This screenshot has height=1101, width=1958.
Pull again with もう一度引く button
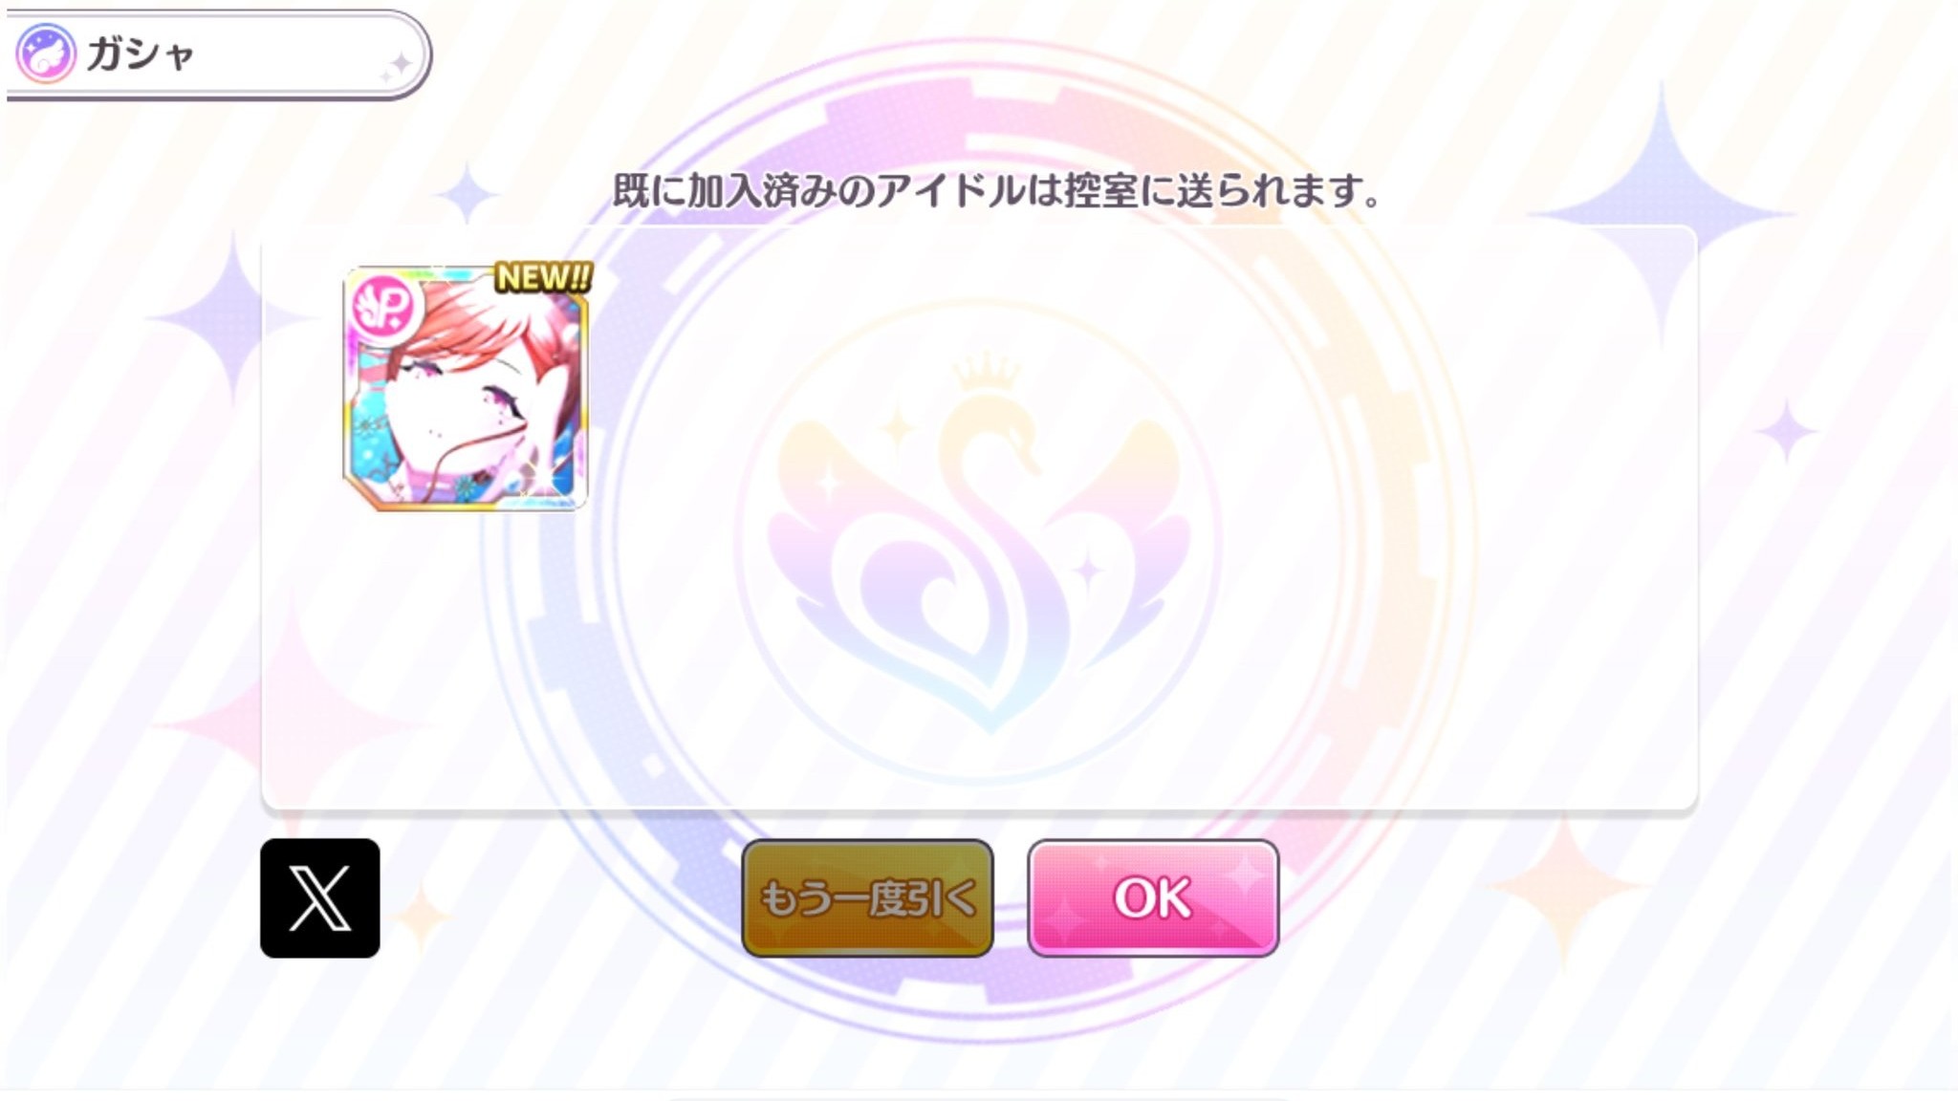pyautogui.click(x=867, y=898)
